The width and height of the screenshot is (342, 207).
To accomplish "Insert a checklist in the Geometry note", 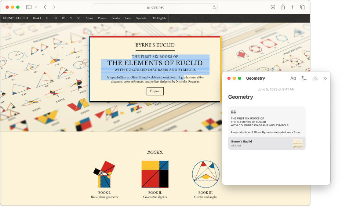I will [304, 78].
